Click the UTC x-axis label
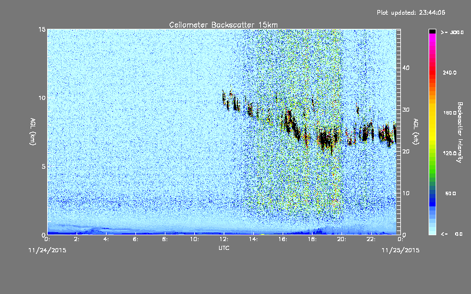Screen dimensions: 471x294 tap(224, 248)
